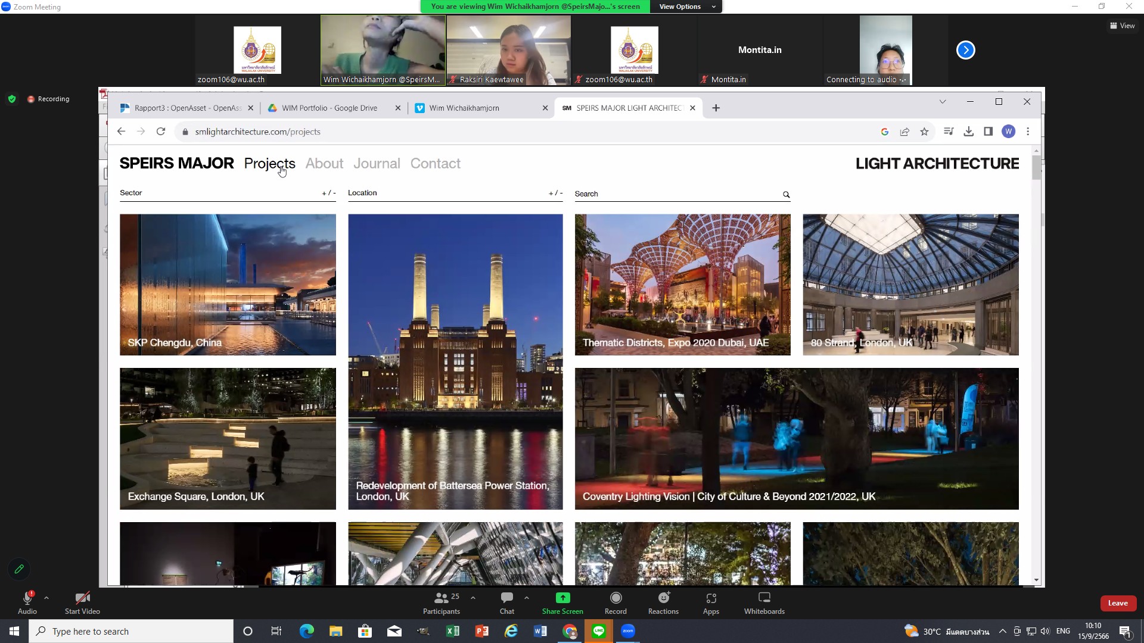
Task: Expand audio settings caret next to Audio
Action: tap(46, 597)
